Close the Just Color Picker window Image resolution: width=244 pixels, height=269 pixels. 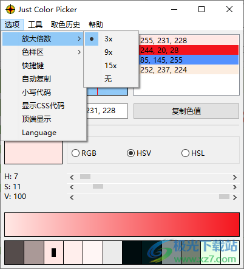[229, 9]
